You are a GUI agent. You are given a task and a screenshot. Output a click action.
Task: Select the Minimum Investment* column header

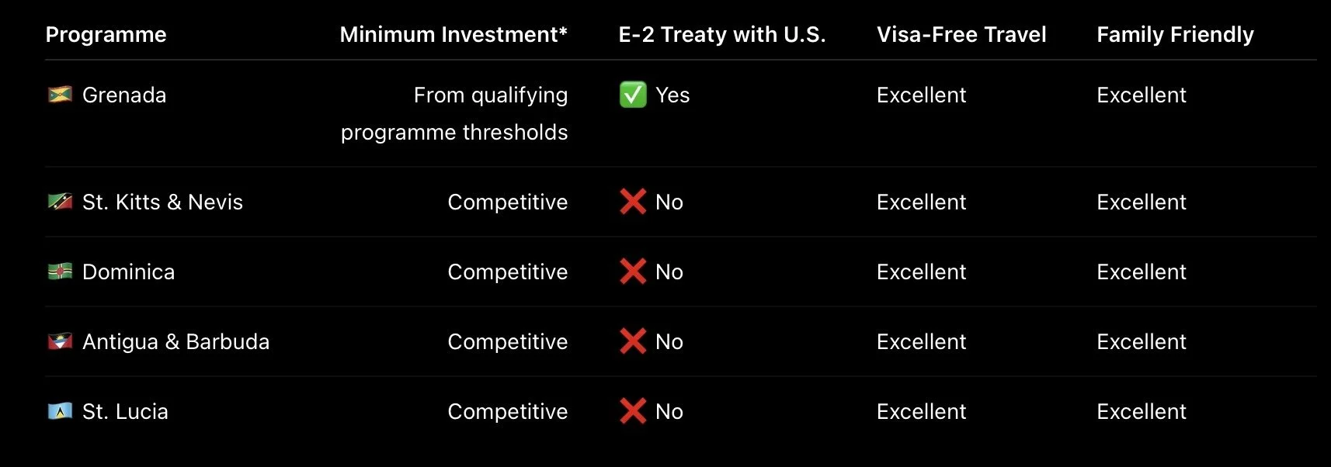pyautogui.click(x=454, y=35)
